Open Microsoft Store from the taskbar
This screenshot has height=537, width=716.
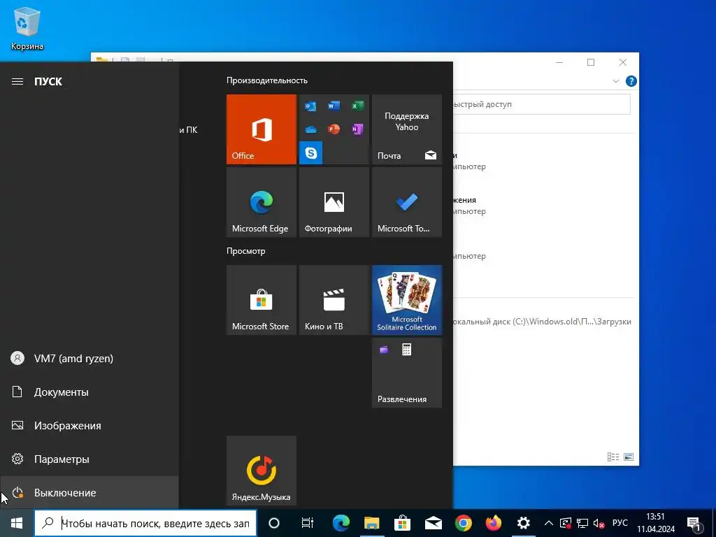(x=402, y=523)
